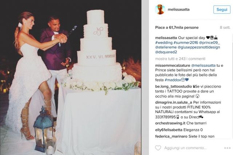Open orchestraswing.it commenter profile

coord(170,123)
